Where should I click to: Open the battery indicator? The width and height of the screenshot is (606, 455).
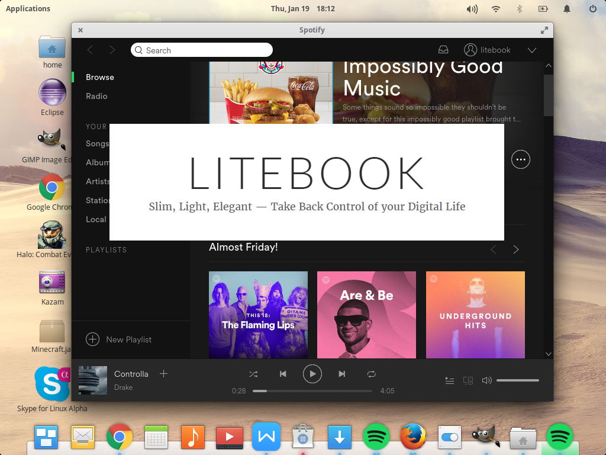point(543,9)
